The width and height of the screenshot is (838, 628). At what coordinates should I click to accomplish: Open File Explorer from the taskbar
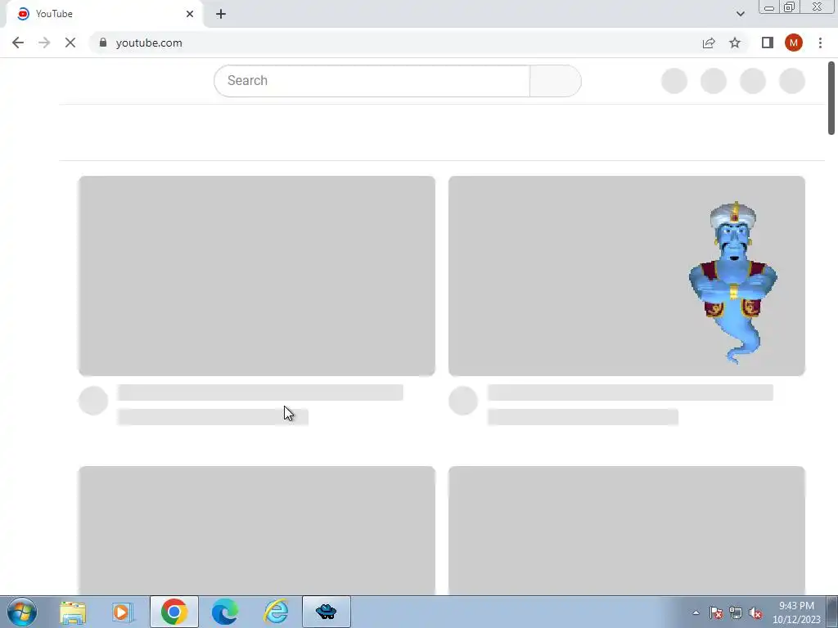(x=73, y=612)
